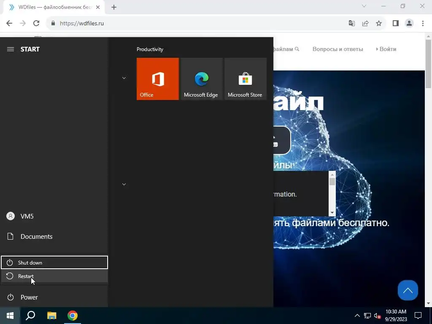Collapse the upper chevron in the Start apps list
Screen dimensions: 432x324
(x=124, y=78)
